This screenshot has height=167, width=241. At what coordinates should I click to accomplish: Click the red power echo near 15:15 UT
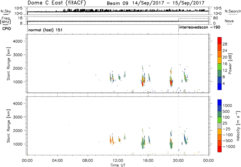click(x=142, y=84)
